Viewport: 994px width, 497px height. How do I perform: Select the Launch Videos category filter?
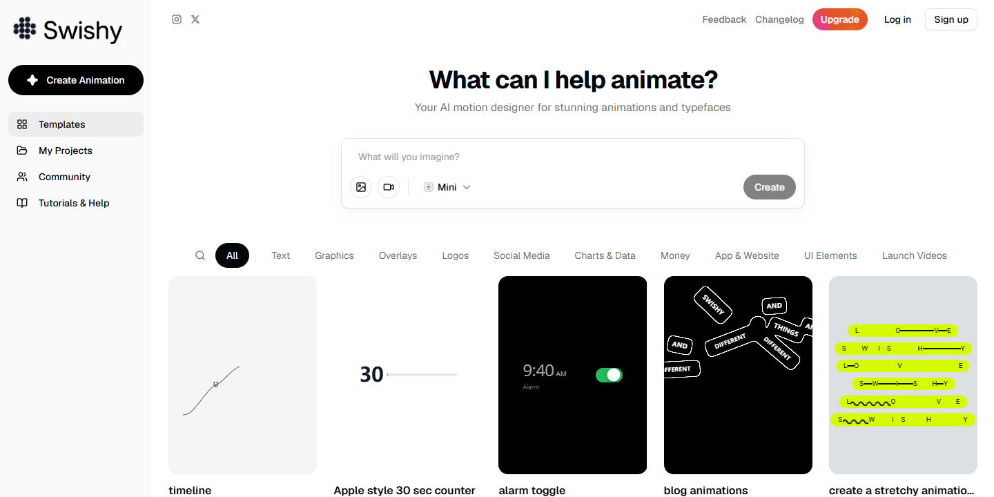pos(915,255)
